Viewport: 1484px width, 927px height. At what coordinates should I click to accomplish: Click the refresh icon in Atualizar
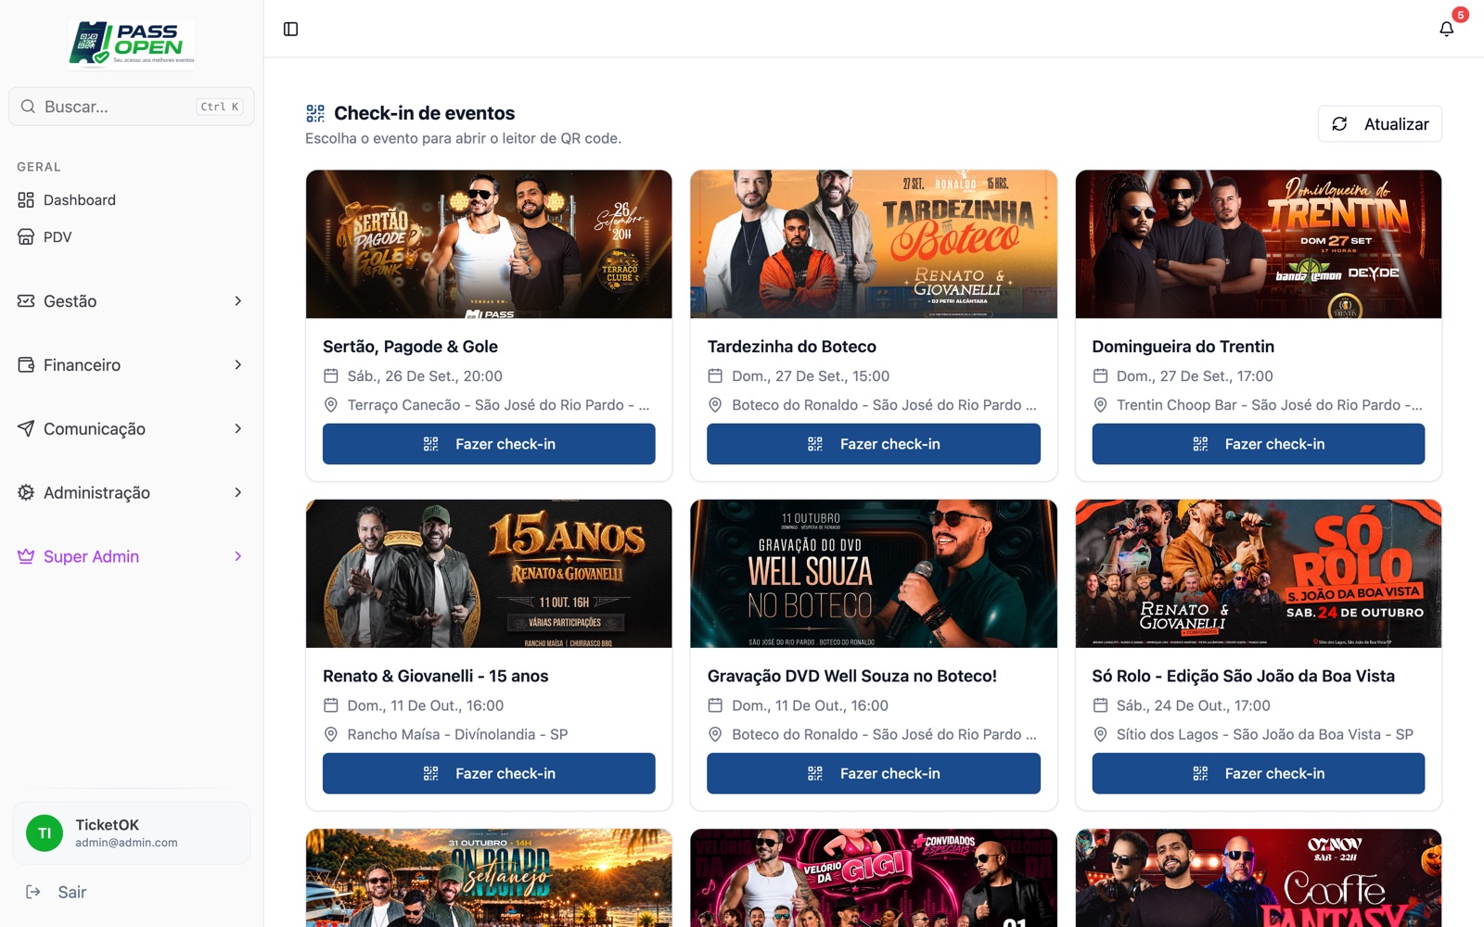coord(1339,123)
